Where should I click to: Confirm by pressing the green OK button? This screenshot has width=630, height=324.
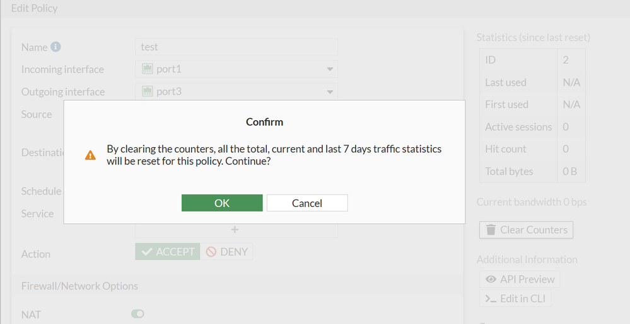(222, 203)
